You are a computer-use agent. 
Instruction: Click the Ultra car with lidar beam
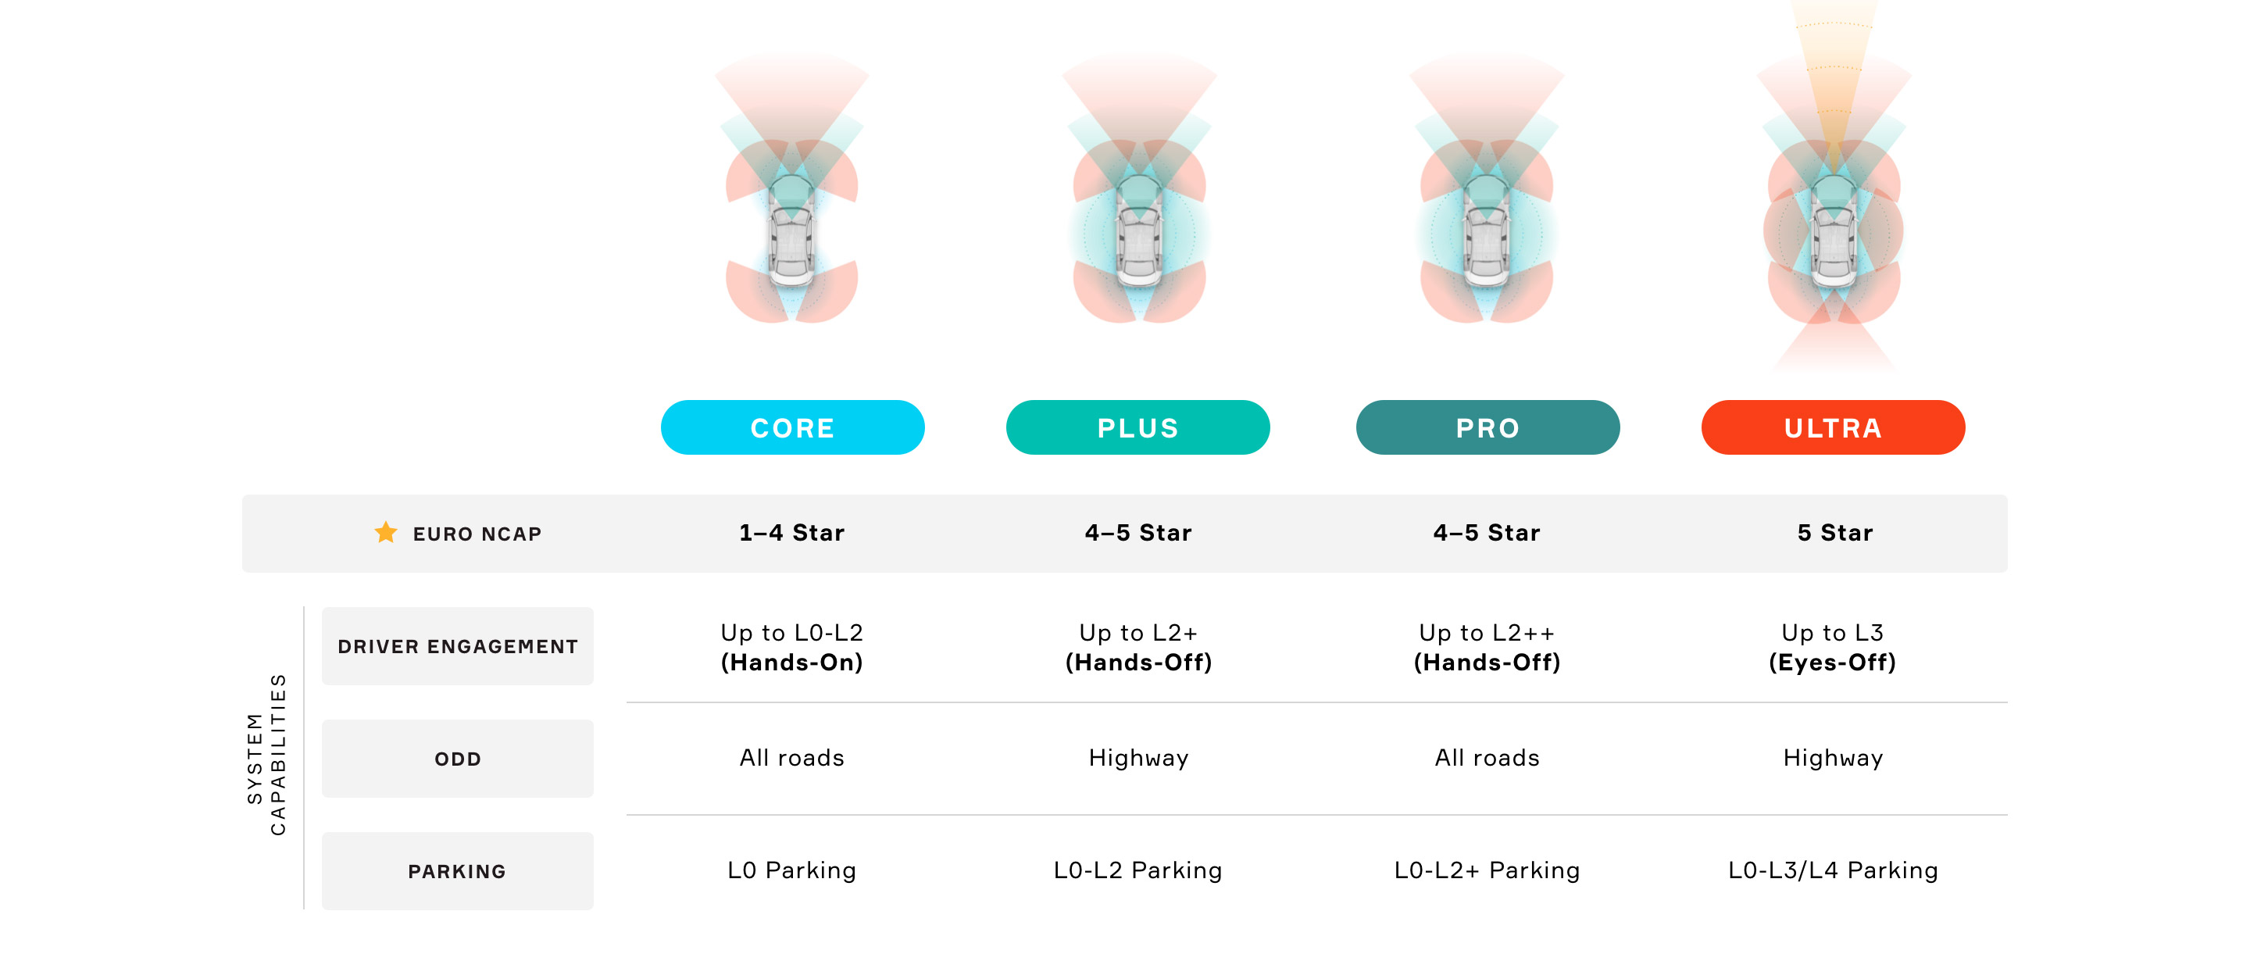pos(1834,188)
